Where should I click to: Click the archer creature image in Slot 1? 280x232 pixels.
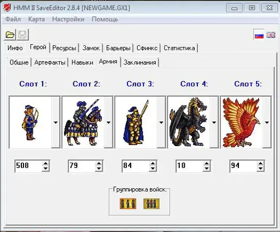[x=30, y=122]
